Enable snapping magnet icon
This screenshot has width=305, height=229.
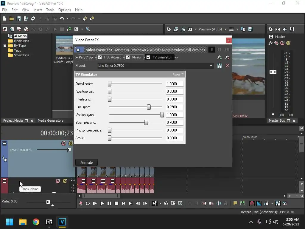click(252, 203)
